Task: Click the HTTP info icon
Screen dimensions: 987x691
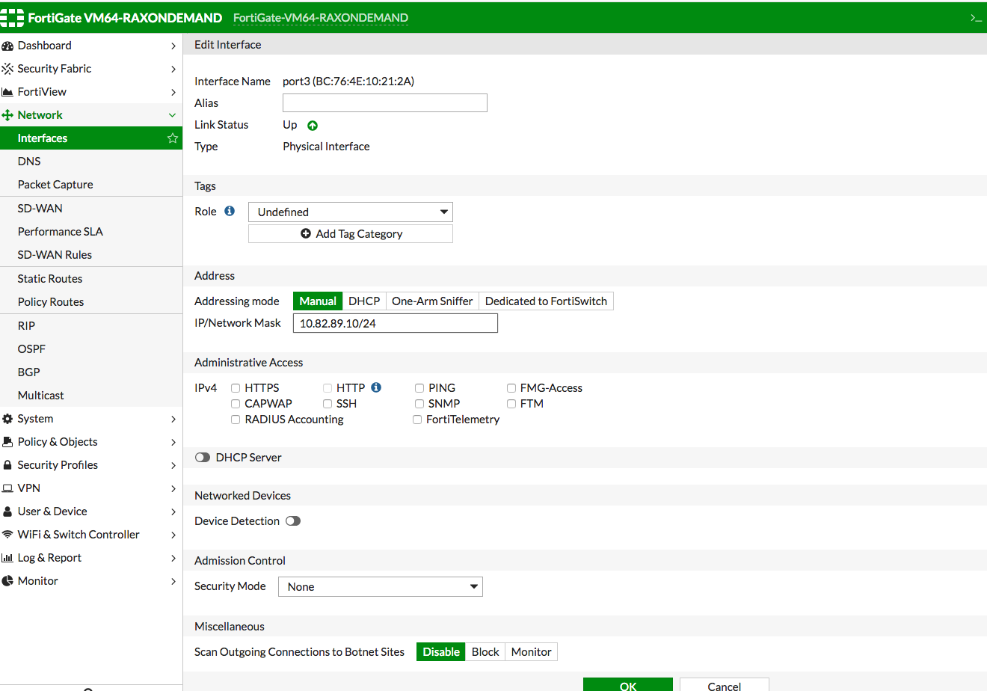Action: coord(376,387)
